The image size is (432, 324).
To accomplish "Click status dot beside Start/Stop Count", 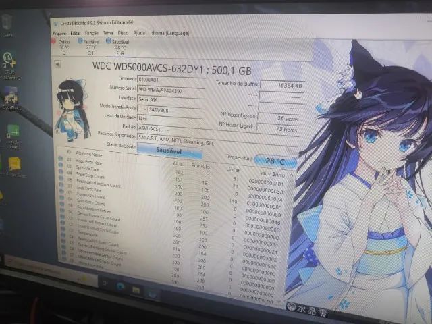I will pyautogui.click(x=61, y=172).
